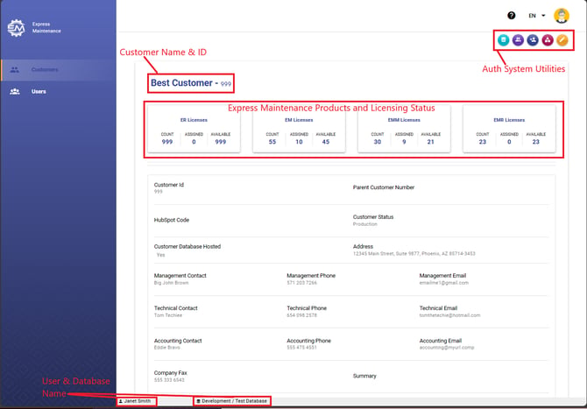
Task: Click the magenta hierarchy utility button
Action: click(548, 40)
